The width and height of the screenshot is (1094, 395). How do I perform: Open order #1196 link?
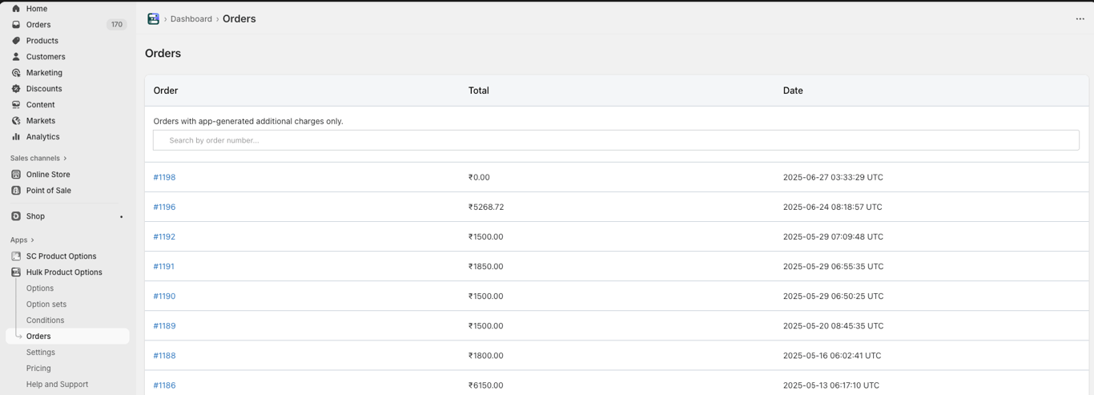(164, 207)
